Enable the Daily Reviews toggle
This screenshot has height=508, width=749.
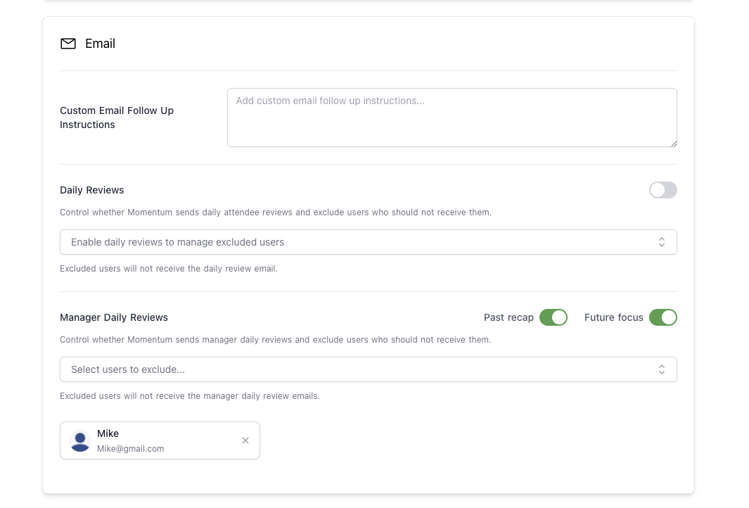(662, 190)
